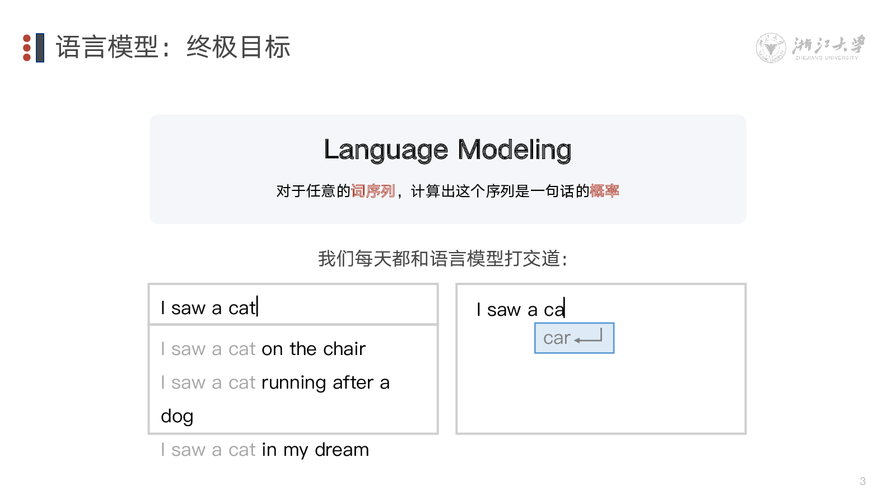Viewport: 896px width, 504px height.
Task: Click the word 'dog' on the wrapped line
Action: (177, 417)
